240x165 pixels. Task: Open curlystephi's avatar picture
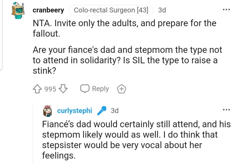pyautogui.click(x=48, y=111)
